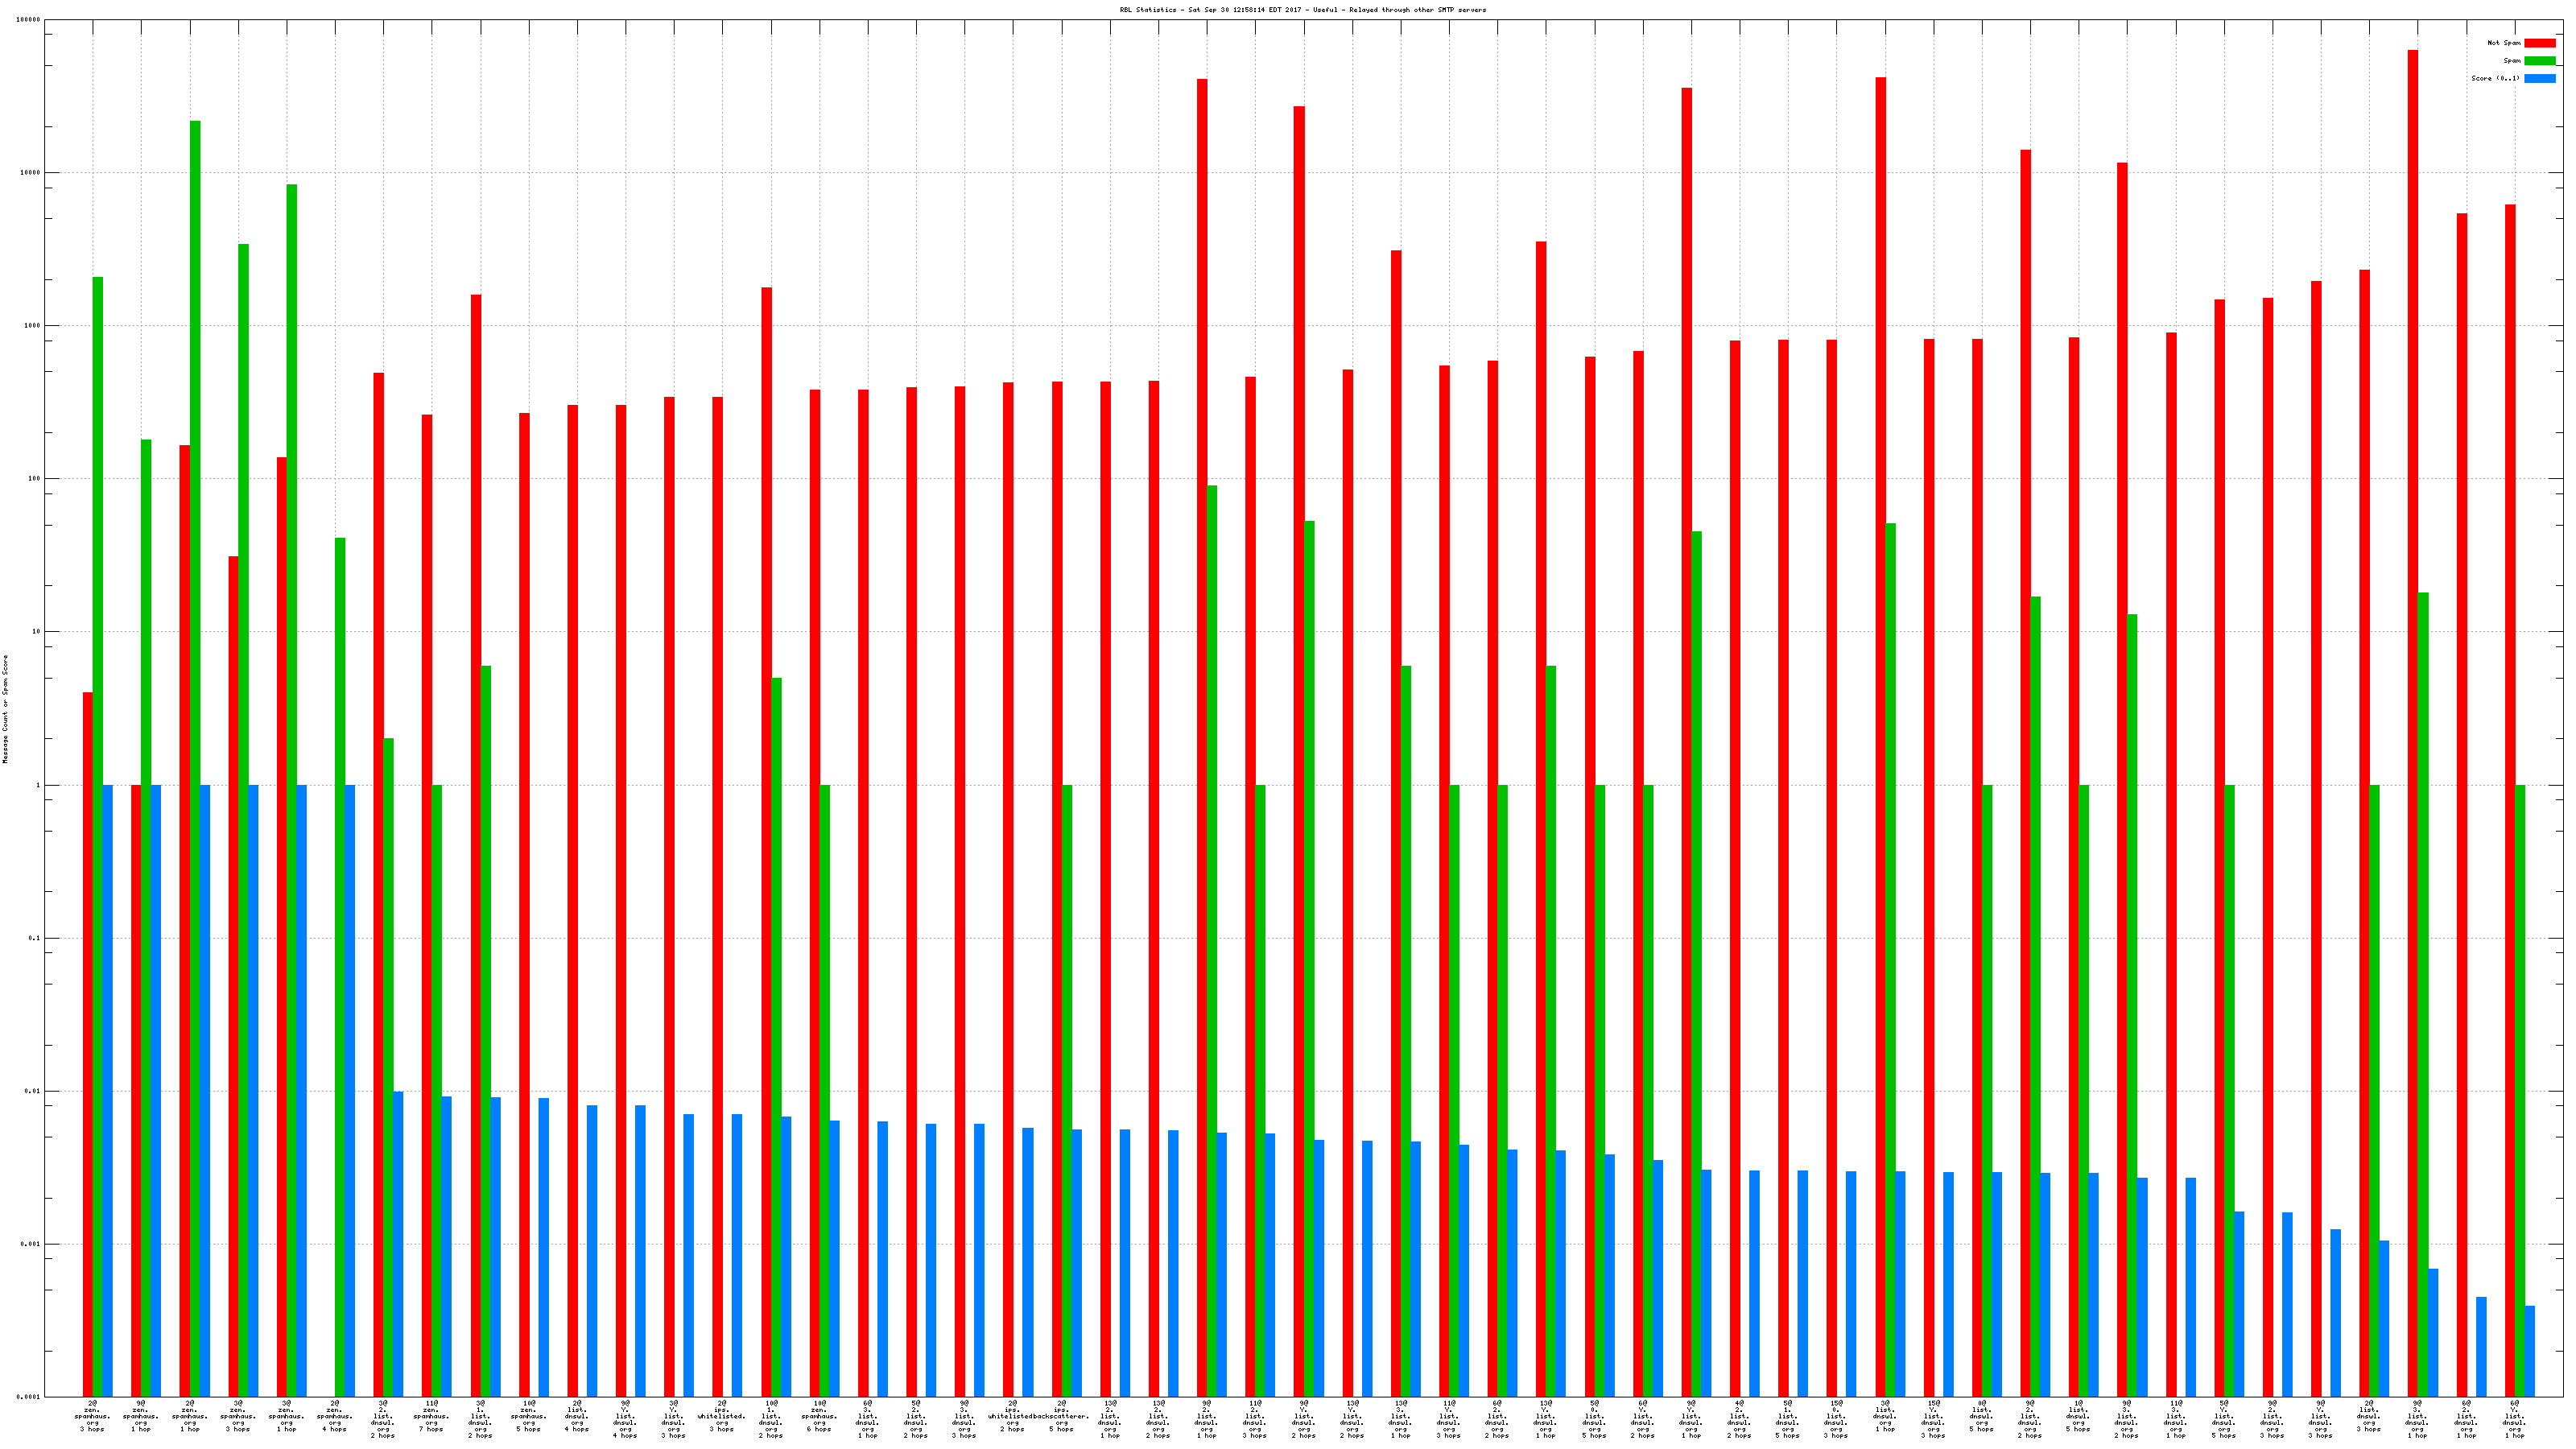
Task: Select the 2@ips.whitelisted.org 3 hops label
Action: click(721, 1416)
